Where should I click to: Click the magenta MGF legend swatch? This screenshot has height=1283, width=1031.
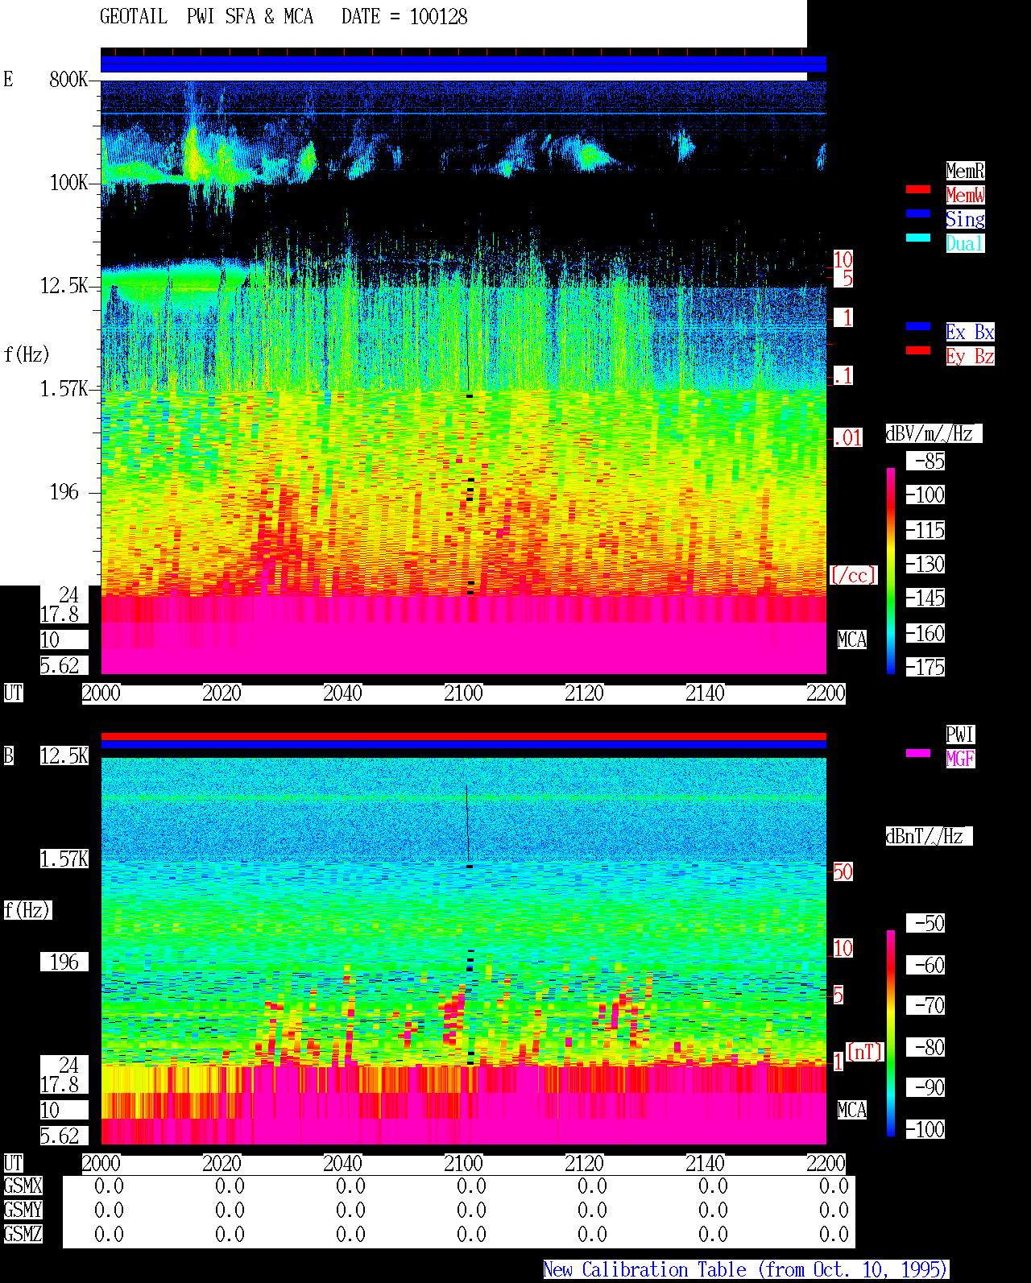[x=918, y=753]
